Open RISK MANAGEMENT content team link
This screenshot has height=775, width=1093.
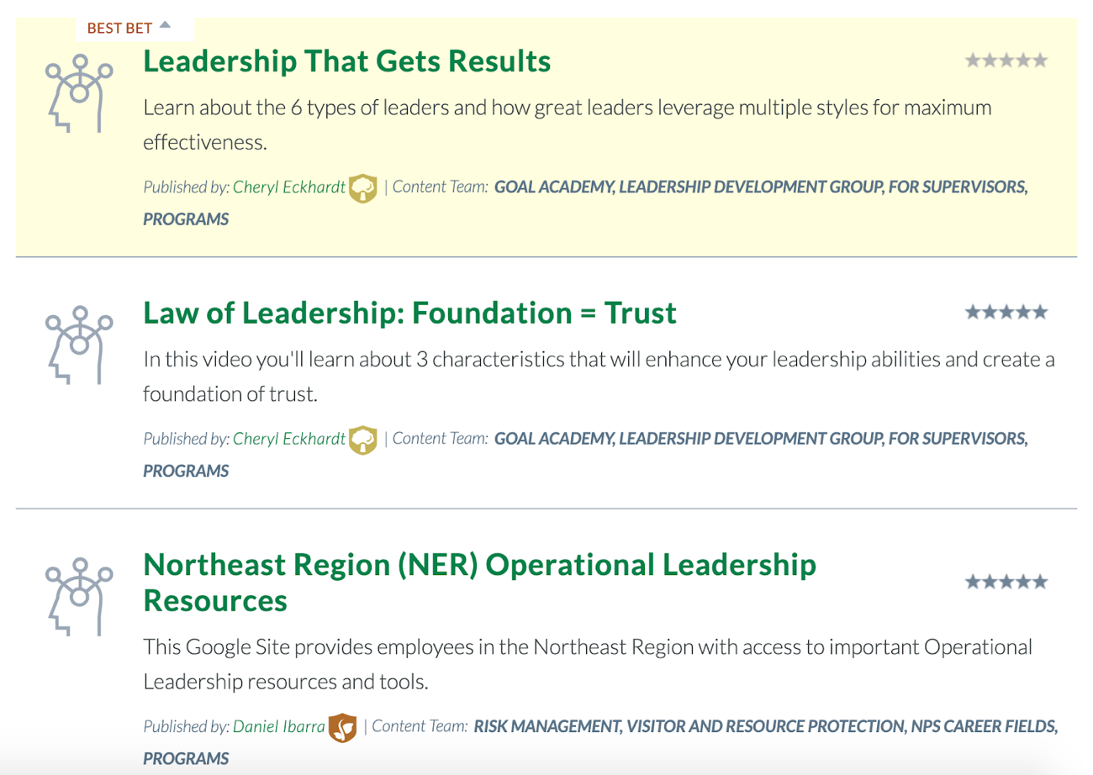point(546,725)
